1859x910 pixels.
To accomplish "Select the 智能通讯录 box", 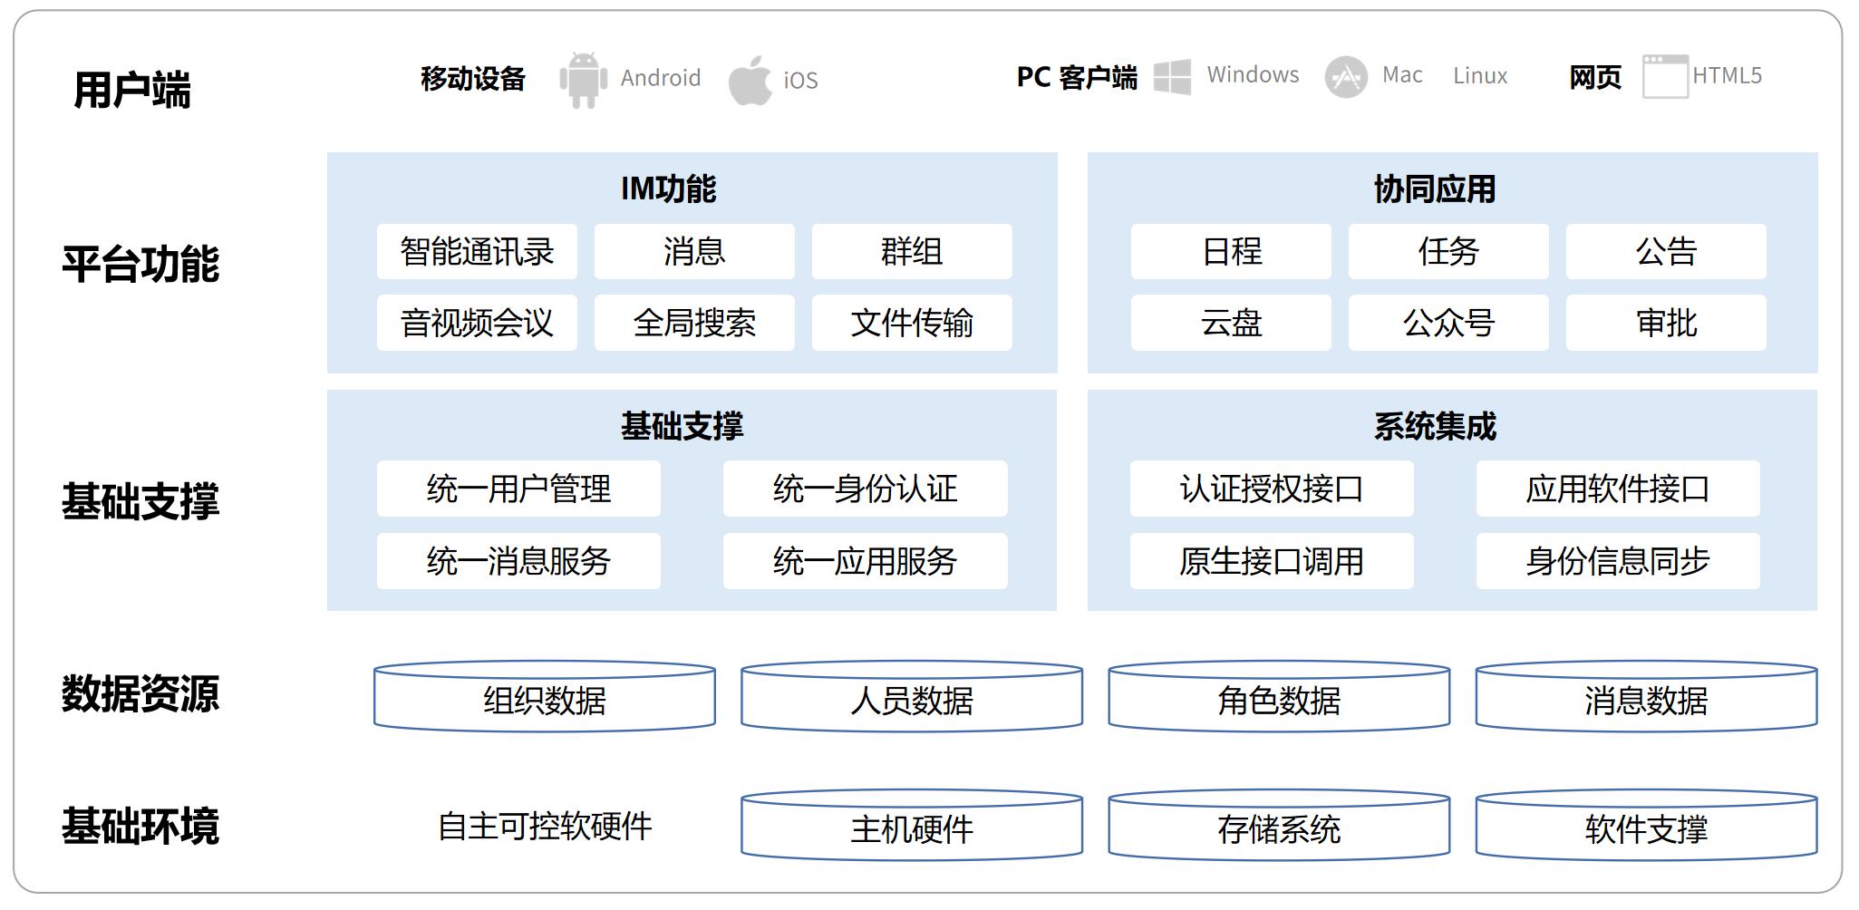I will (477, 251).
